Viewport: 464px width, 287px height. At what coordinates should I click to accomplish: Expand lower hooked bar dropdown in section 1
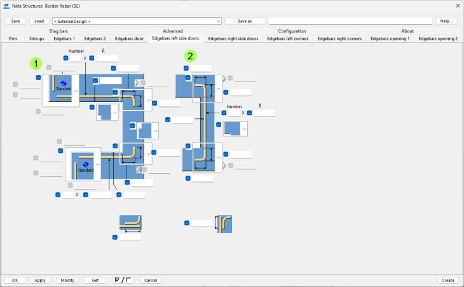[149, 154]
